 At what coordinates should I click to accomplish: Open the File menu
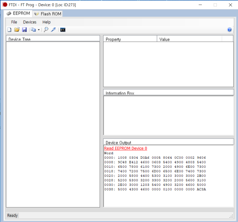pos(14,22)
